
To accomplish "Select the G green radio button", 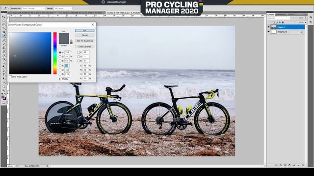I will point(60,70).
